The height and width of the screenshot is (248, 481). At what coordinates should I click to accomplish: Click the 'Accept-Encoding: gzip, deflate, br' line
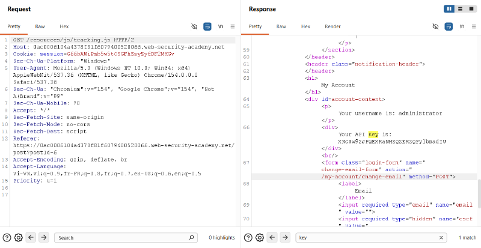70,159
